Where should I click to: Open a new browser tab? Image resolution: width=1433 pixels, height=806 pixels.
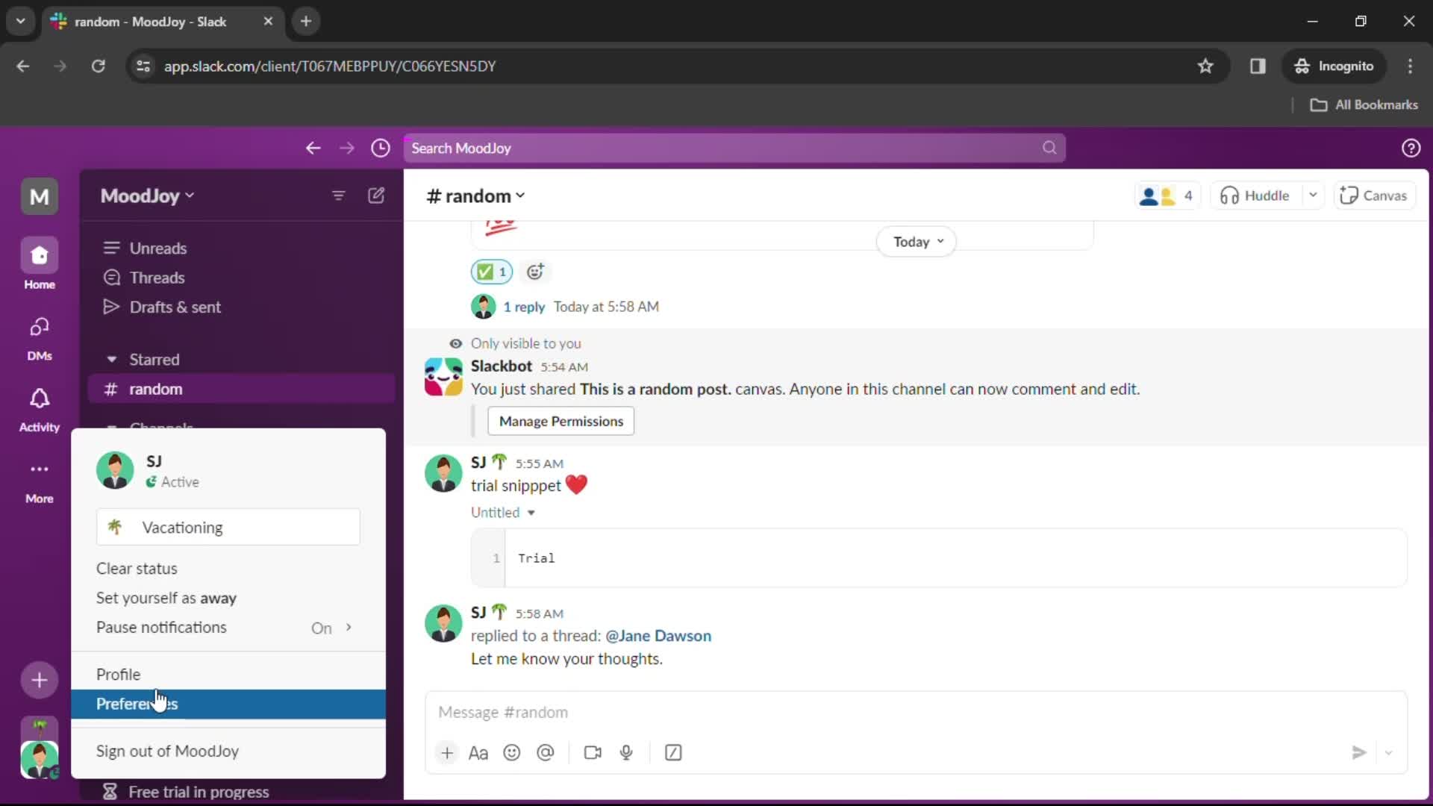pyautogui.click(x=305, y=21)
